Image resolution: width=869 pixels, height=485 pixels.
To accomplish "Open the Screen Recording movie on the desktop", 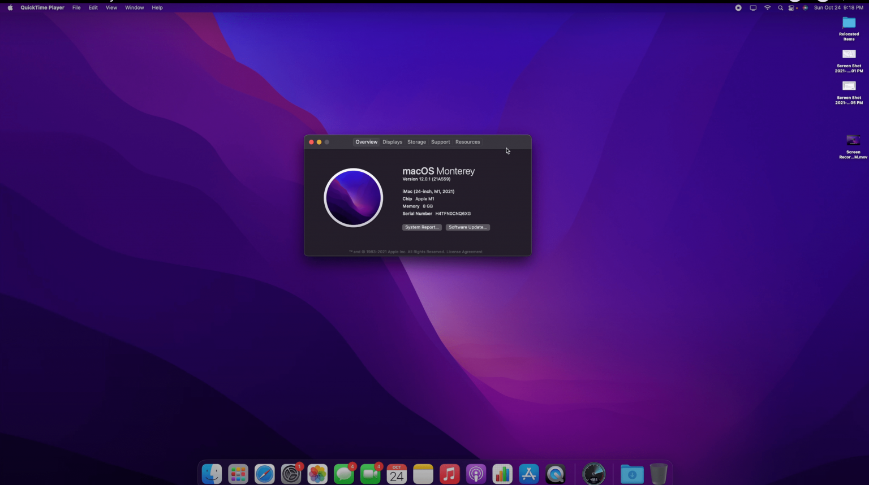I will (x=853, y=140).
